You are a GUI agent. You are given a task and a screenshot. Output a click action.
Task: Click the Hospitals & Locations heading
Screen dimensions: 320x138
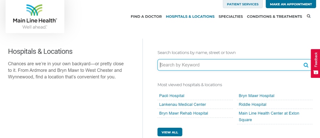point(40,51)
